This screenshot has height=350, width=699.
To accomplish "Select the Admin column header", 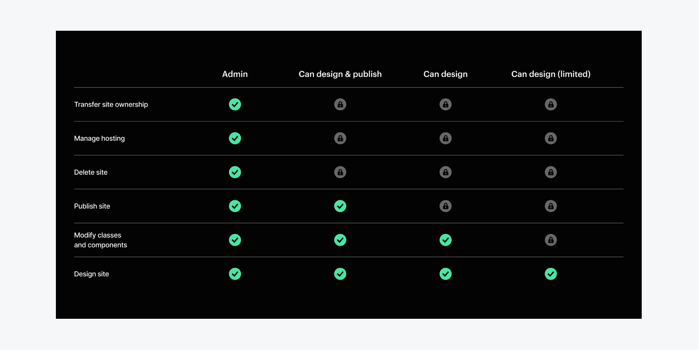I will pos(235,74).
